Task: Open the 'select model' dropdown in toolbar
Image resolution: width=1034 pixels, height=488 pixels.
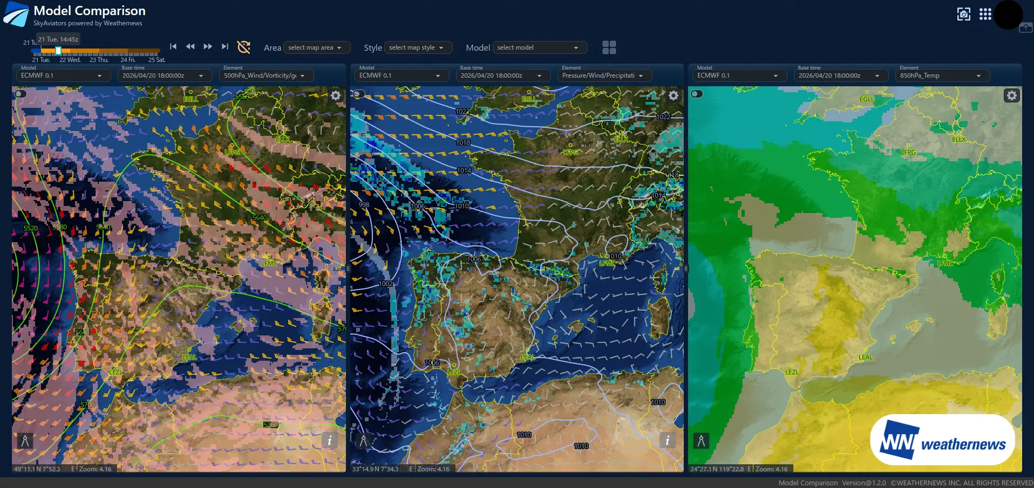Action: (x=539, y=47)
